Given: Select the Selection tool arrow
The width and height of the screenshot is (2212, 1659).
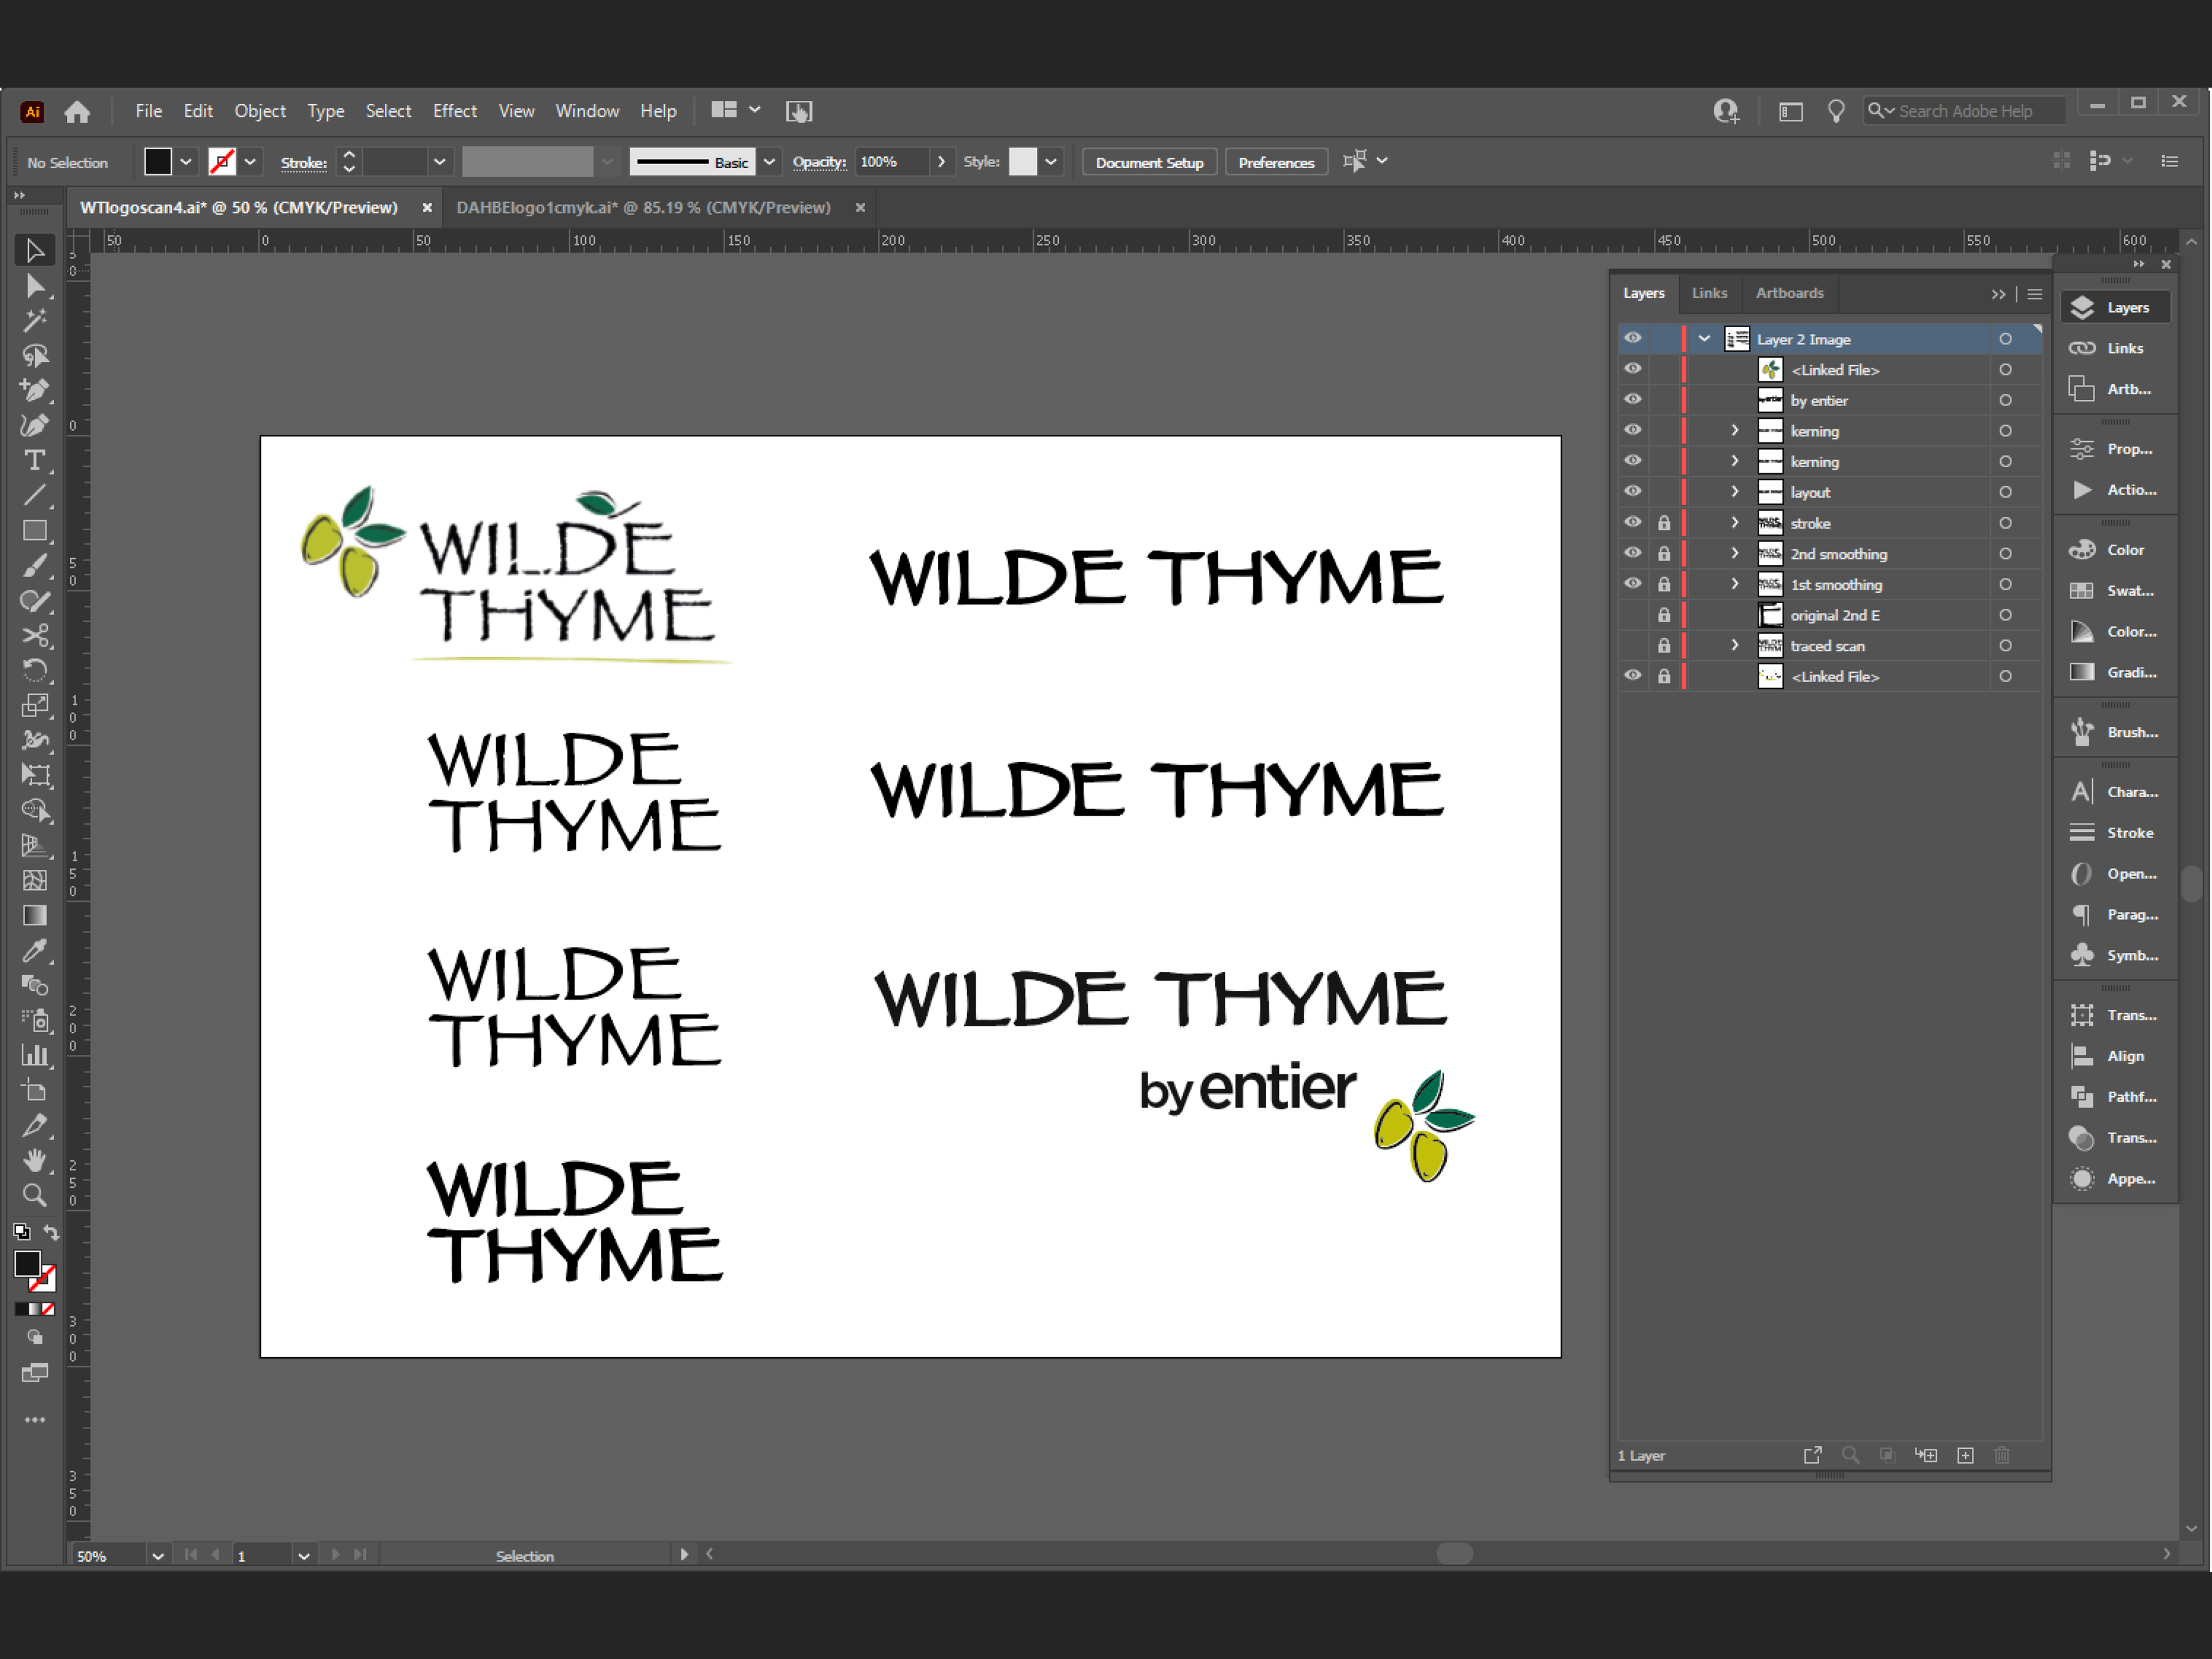Looking at the screenshot, I should (34, 250).
